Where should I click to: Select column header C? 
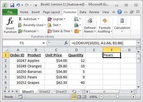click(56, 50)
